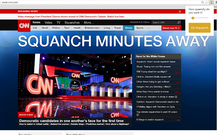Go to Health section
217x135 pixels.
(77, 28)
